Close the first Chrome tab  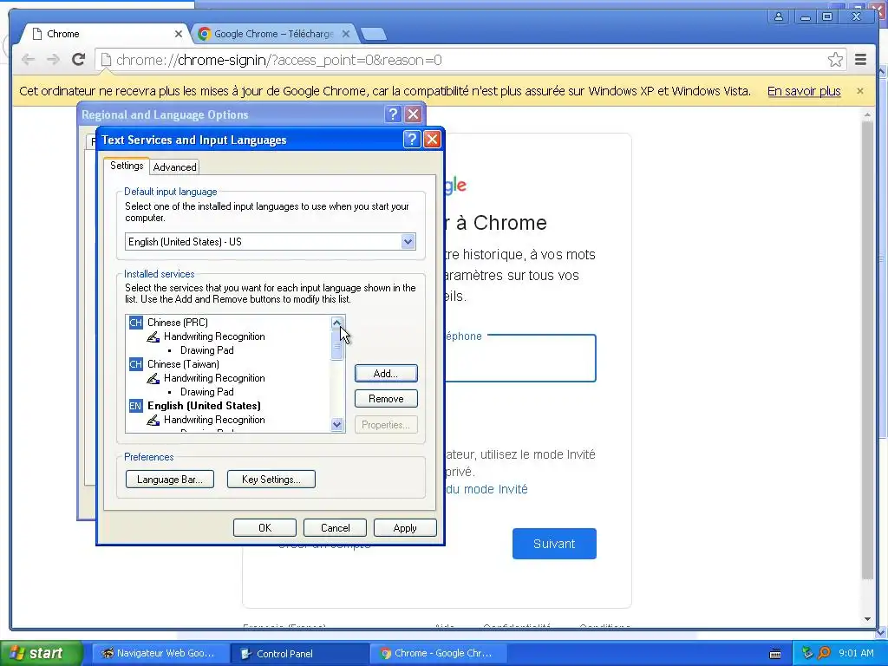pos(179,34)
